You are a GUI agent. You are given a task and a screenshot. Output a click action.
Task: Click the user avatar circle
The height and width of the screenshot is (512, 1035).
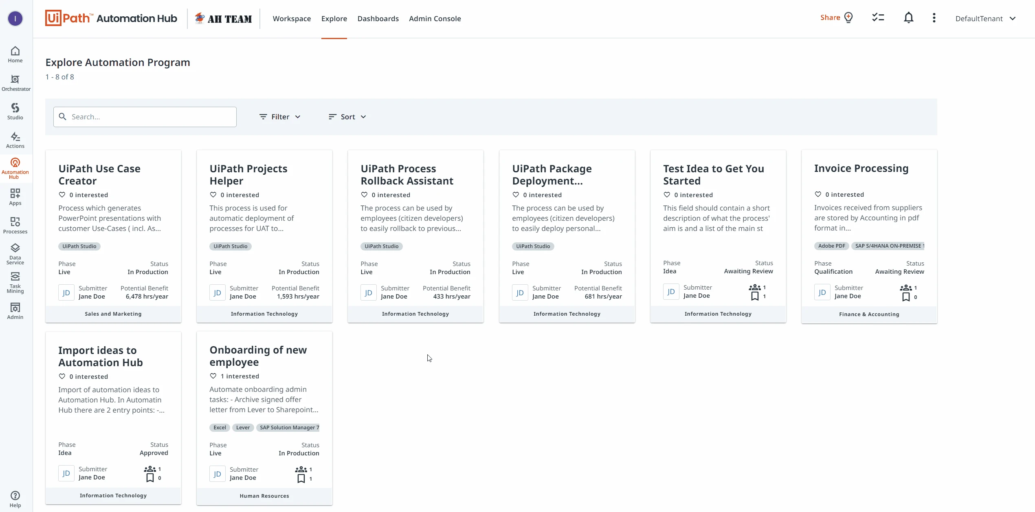pos(15,18)
